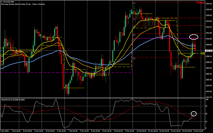Click the 75 level on the stochastic scale

tap(207, 106)
